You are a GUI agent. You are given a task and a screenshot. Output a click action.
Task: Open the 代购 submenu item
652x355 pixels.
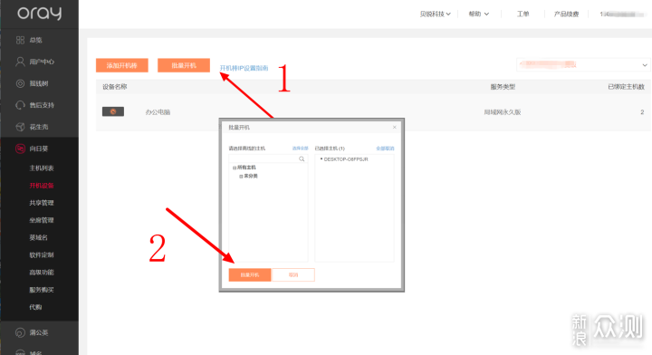tap(35, 307)
